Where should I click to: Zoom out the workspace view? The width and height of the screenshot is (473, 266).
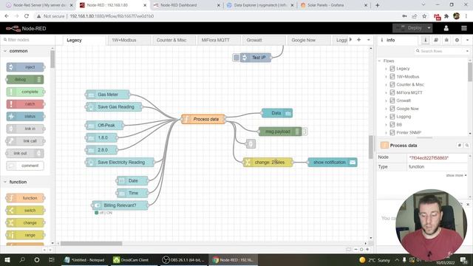coord(355,250)
